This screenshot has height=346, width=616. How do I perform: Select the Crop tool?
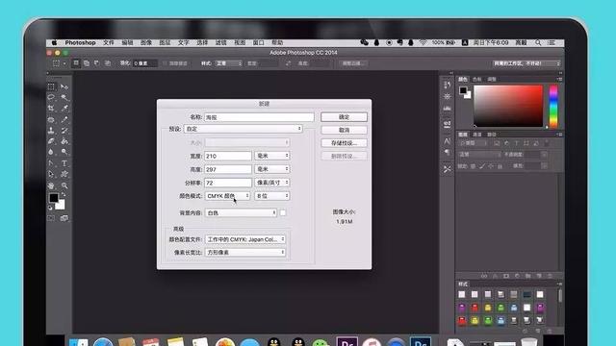51,109
